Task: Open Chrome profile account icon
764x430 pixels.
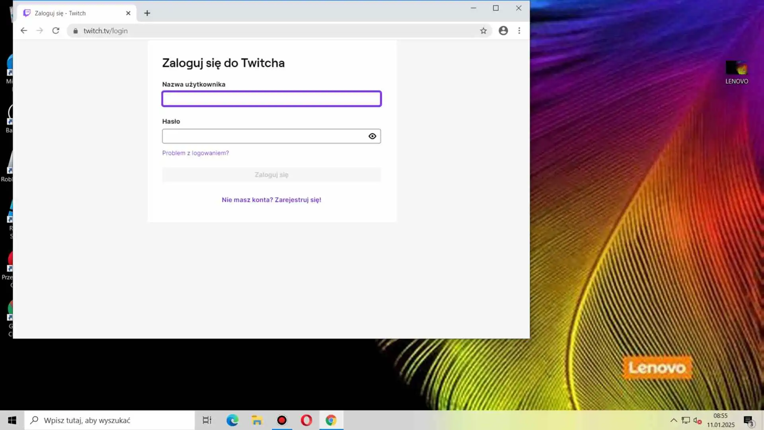Action: point(503,31)
